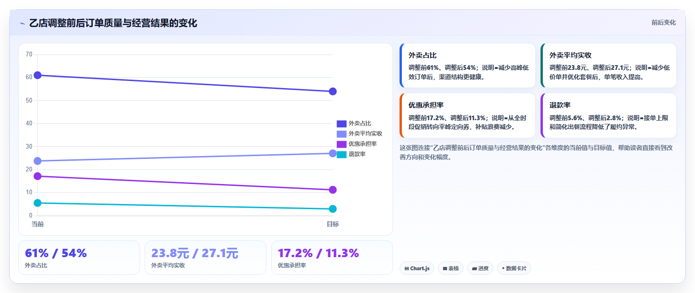Screen dimensions: 695x293
Task: Click the 优惠承担率 info card title
Action: [426, 105]
